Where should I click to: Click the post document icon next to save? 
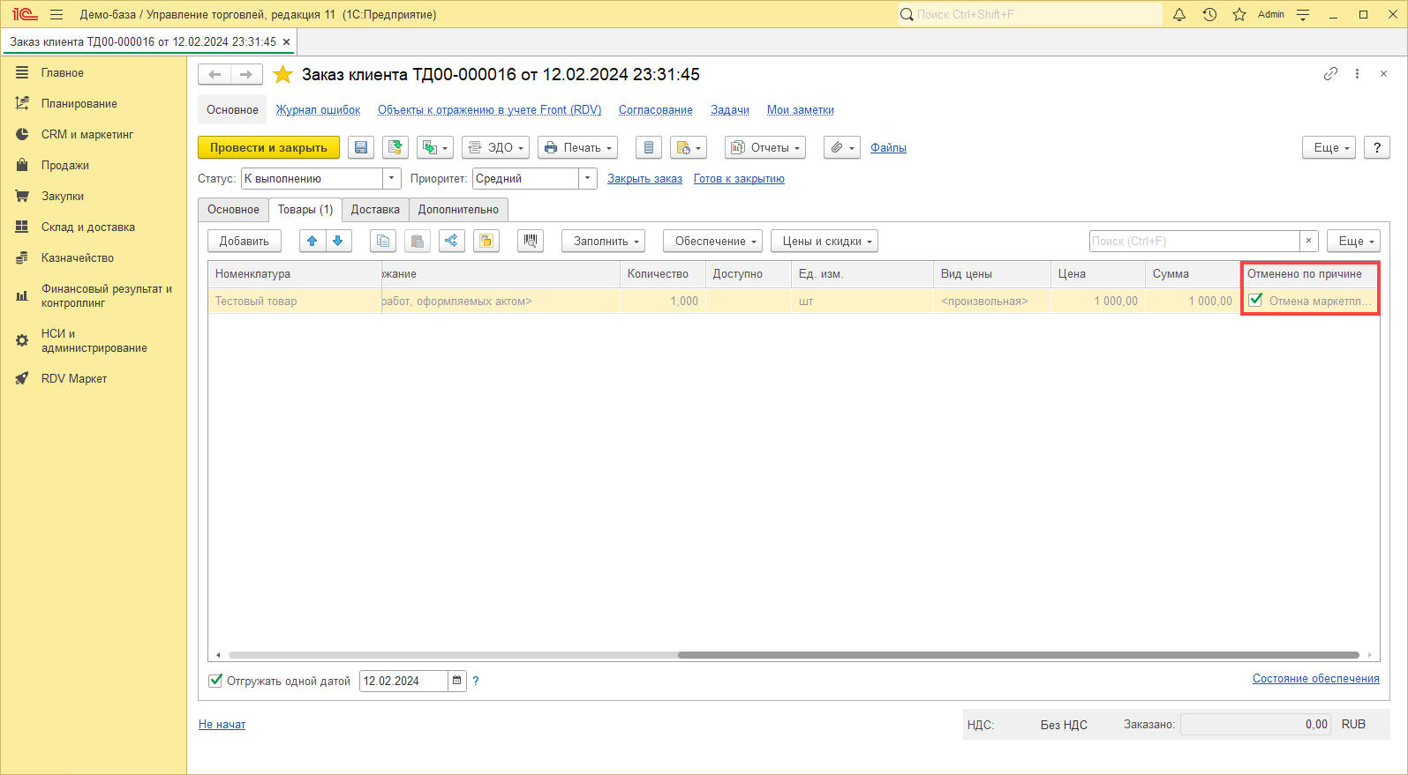point(395,148)
